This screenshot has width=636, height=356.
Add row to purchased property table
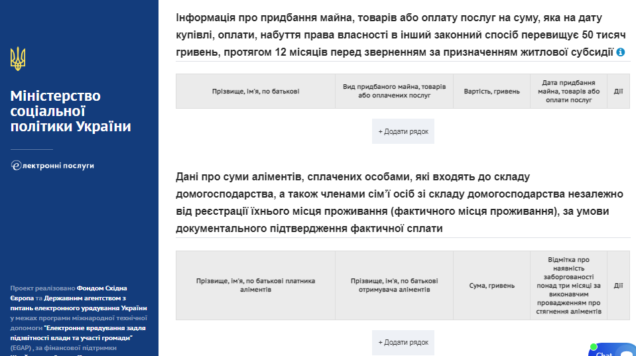(403, 131)
